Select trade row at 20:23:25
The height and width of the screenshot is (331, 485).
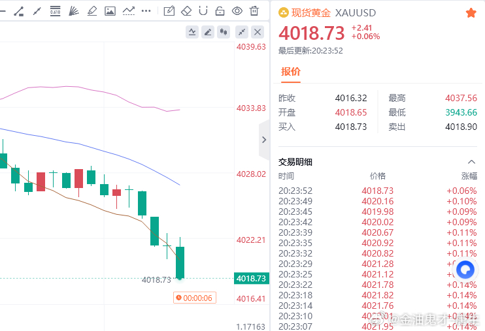[378, 274]
